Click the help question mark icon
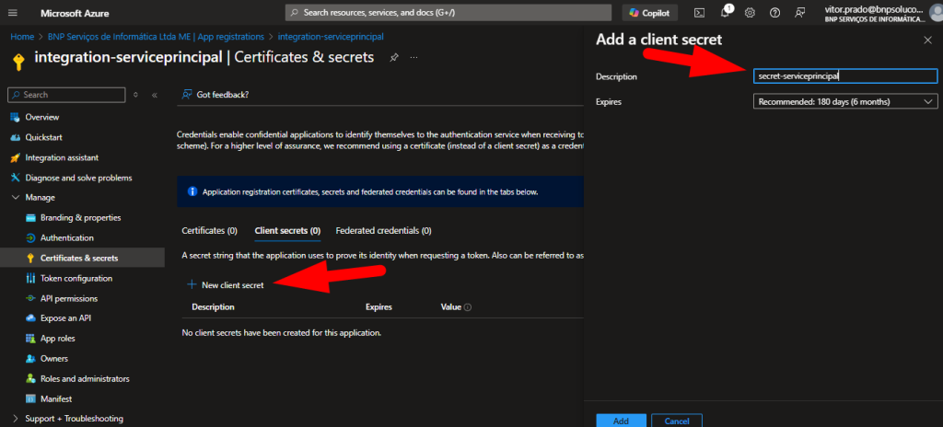Screen dimensions: 943x427 point(774,13)
